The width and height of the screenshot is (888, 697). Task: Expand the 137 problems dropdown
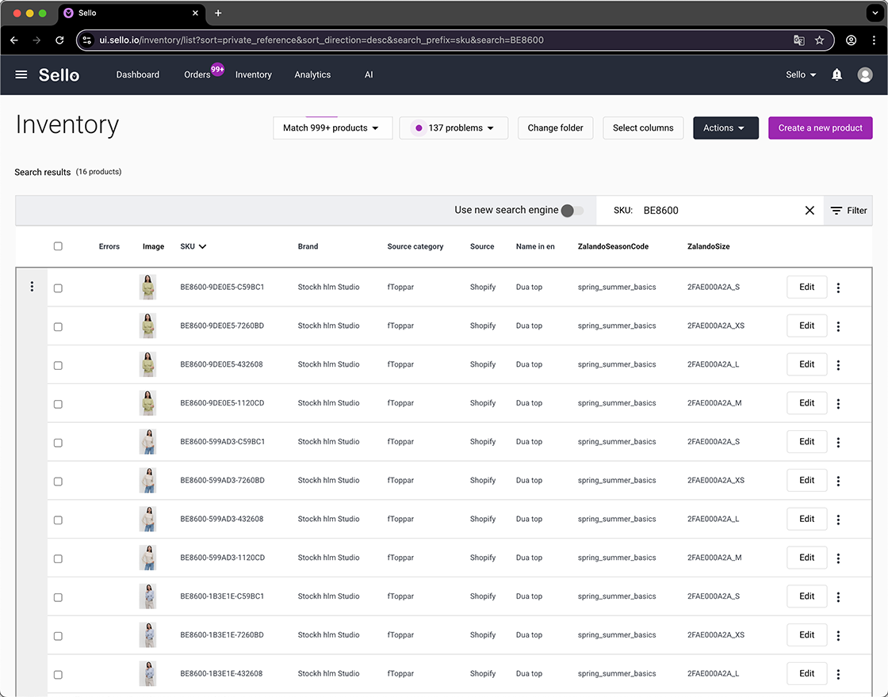click(454, 128)
